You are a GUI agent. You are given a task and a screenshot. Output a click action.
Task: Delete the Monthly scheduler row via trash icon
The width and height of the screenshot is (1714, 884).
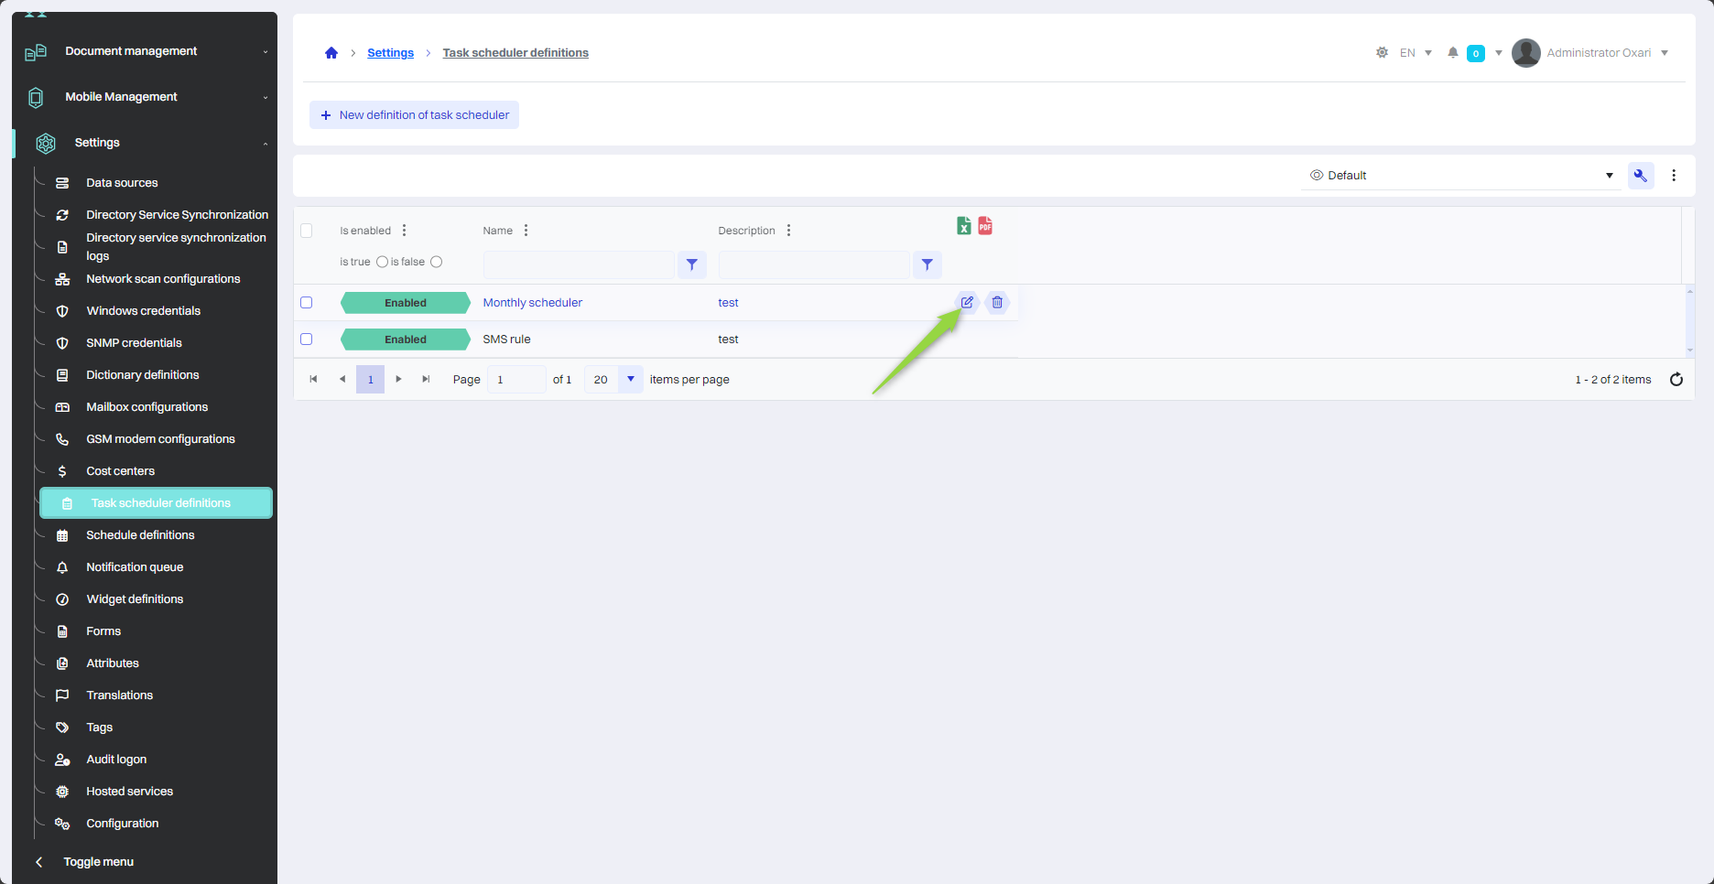click(997, 302)
